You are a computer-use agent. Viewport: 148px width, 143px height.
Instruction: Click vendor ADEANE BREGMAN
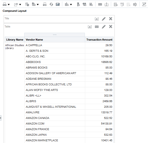point(39,79)
